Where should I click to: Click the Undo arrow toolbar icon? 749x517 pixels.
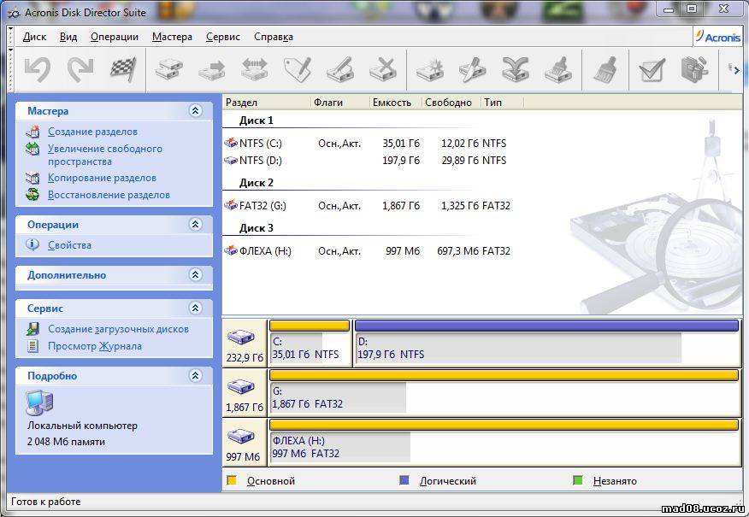click(x=38, y=70)
